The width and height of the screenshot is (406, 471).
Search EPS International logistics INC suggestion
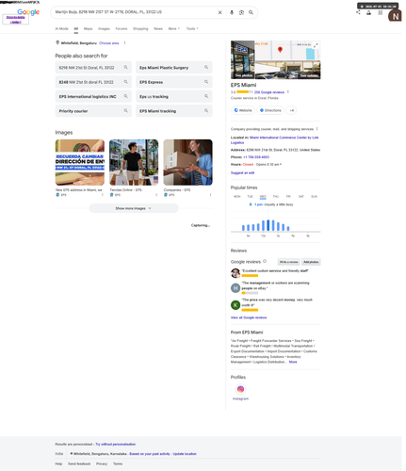click(93, 96)
